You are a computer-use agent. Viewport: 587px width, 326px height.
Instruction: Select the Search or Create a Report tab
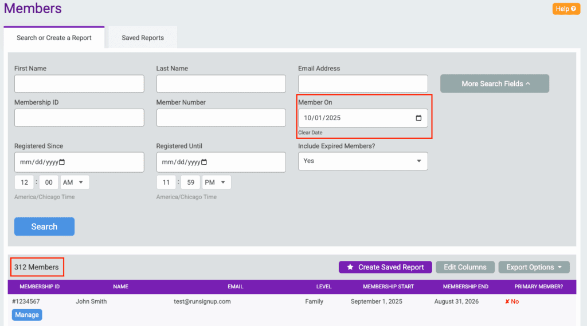point(54,38)
